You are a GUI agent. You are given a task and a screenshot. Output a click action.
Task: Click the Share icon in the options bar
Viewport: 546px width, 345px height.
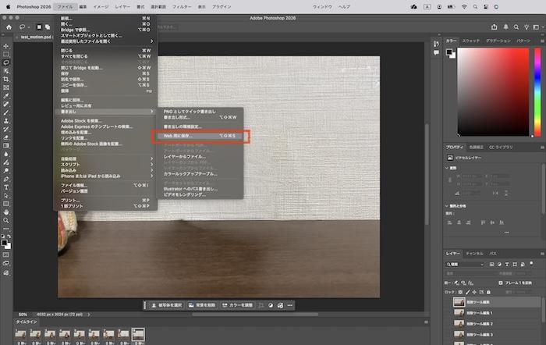[494, 27]
